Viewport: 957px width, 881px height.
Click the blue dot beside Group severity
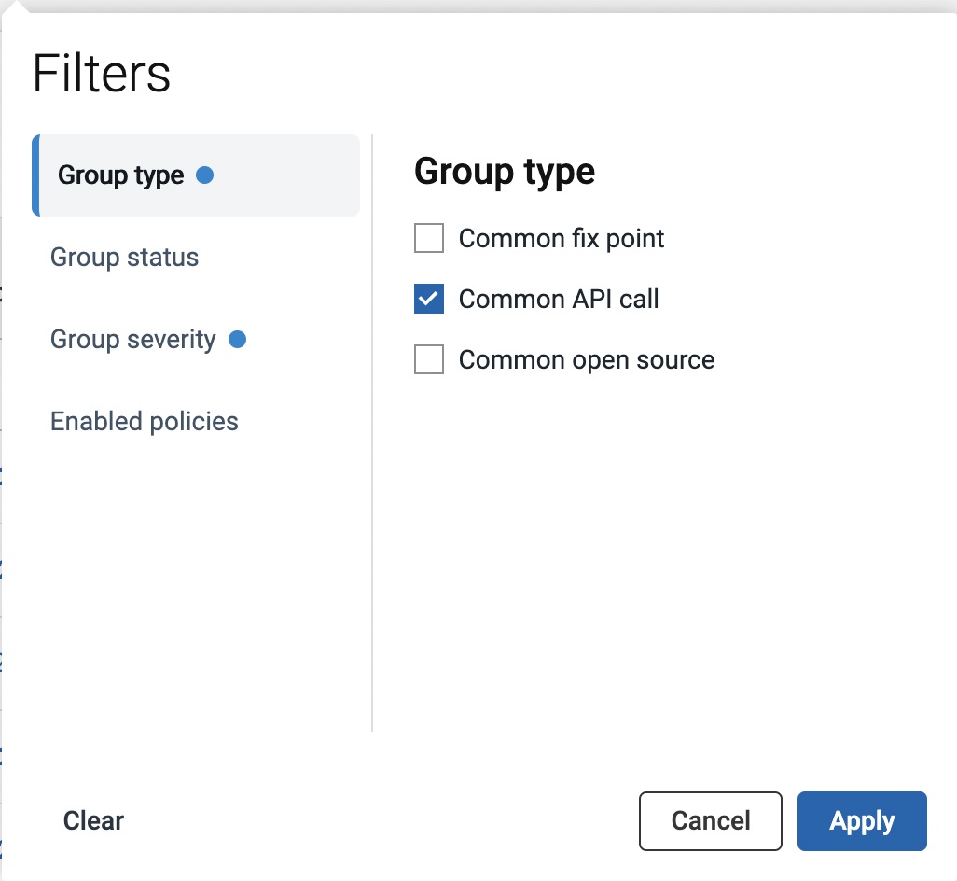pyautogui.click(x=237, y=340)
